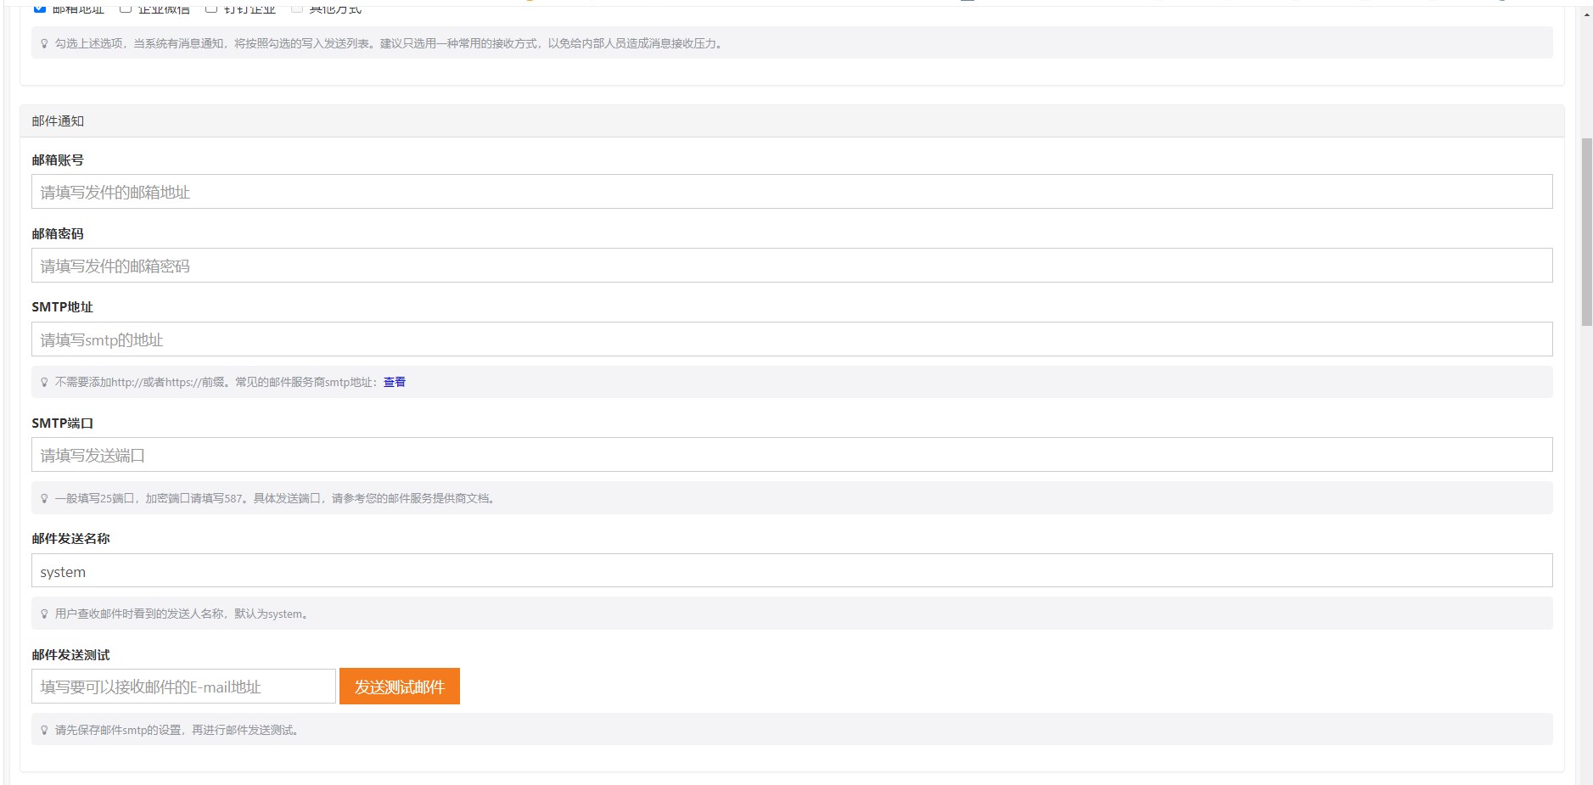Viewport: 1593px width, 785px height.
Task: Click the 邮件发送名称 field containing system
Action: (x=791, y=571)
